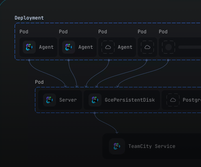Click the second Agent pod's TeamCity icon
Image resolution: width=201 pixels, height=167 pixels.
pos(69,47)
